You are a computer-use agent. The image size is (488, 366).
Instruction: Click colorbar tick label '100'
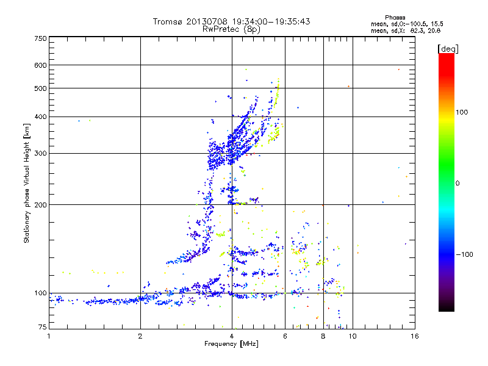pos(462,112)
